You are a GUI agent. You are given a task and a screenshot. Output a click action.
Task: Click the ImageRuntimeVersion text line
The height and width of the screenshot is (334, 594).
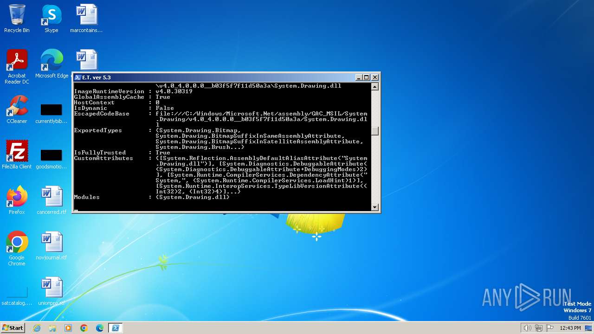coord(133,91)
